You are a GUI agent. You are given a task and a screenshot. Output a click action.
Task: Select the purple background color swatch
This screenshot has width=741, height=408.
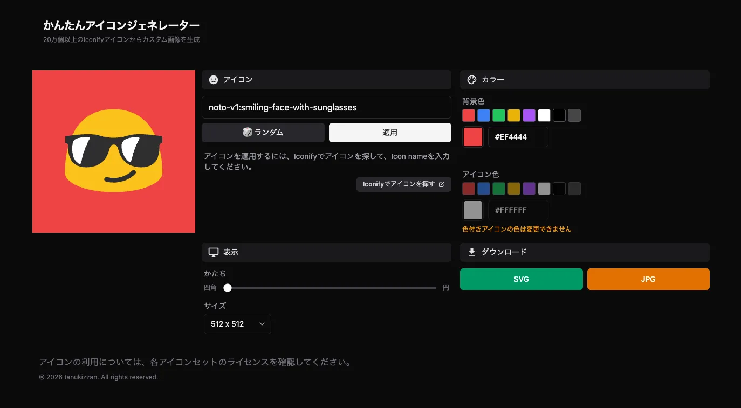(x=529, y=115)
